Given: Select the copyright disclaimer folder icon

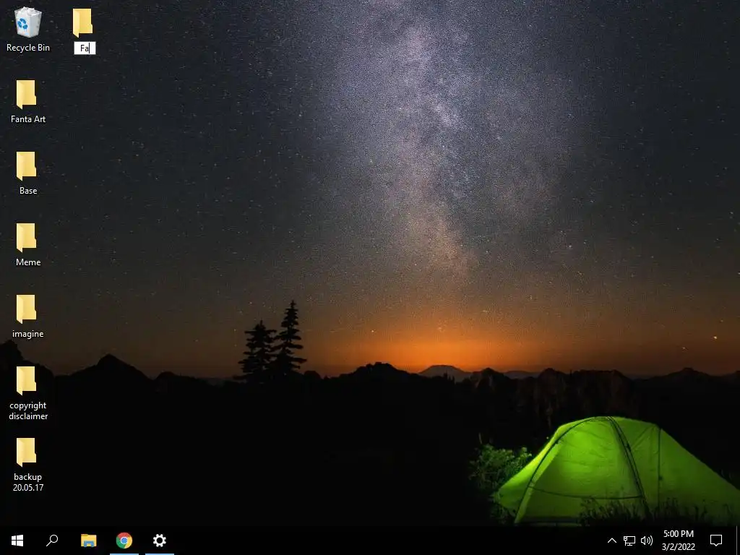Looking at the screenshot, I should point(27,381).
